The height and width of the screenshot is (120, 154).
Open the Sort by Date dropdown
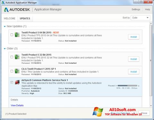click(x=141, y=18)
